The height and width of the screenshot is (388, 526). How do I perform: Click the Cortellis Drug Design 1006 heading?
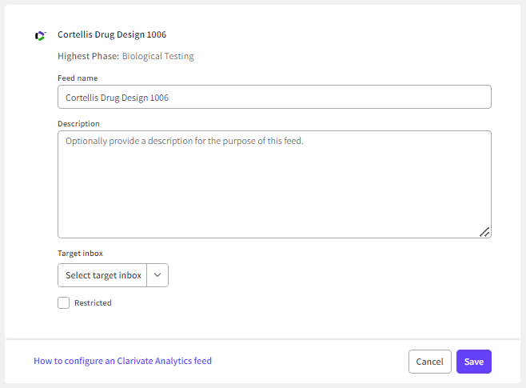point(112,34)
